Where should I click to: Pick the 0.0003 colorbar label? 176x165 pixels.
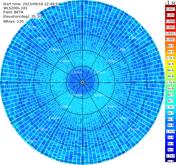pos(171,27)
